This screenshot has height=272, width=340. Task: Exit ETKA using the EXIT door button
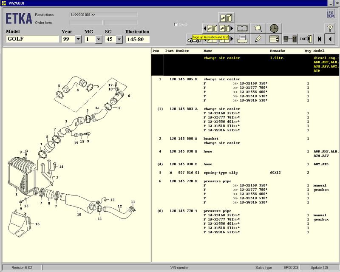coord(306,39)
